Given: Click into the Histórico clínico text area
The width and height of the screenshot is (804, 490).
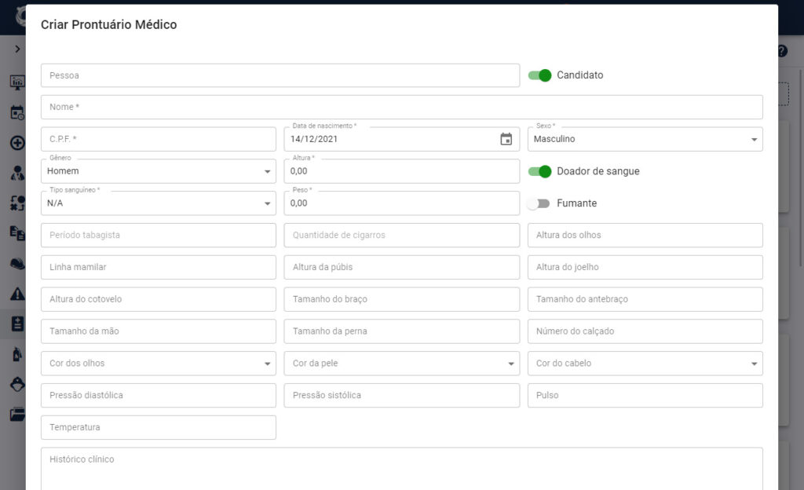Looking at the screenshot, I should tap(401, 469).
